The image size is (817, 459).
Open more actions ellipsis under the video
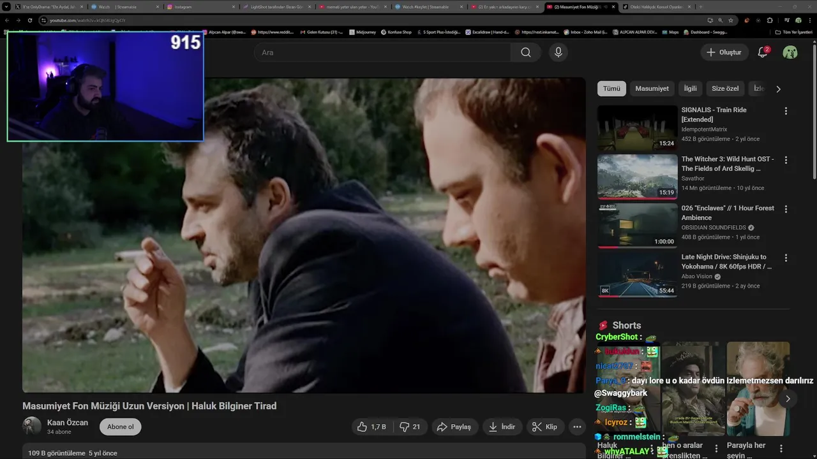point(577,426)
